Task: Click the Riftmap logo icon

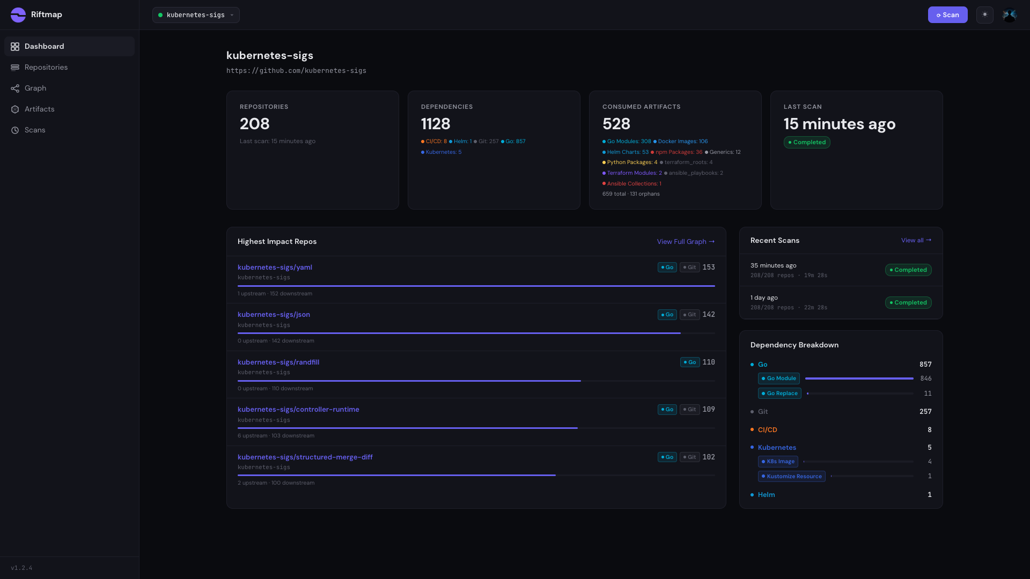Action: 18,15
